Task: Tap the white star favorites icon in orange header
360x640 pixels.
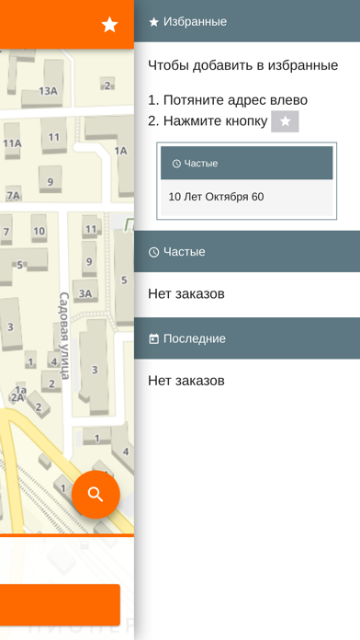Action: click(109, 25)
